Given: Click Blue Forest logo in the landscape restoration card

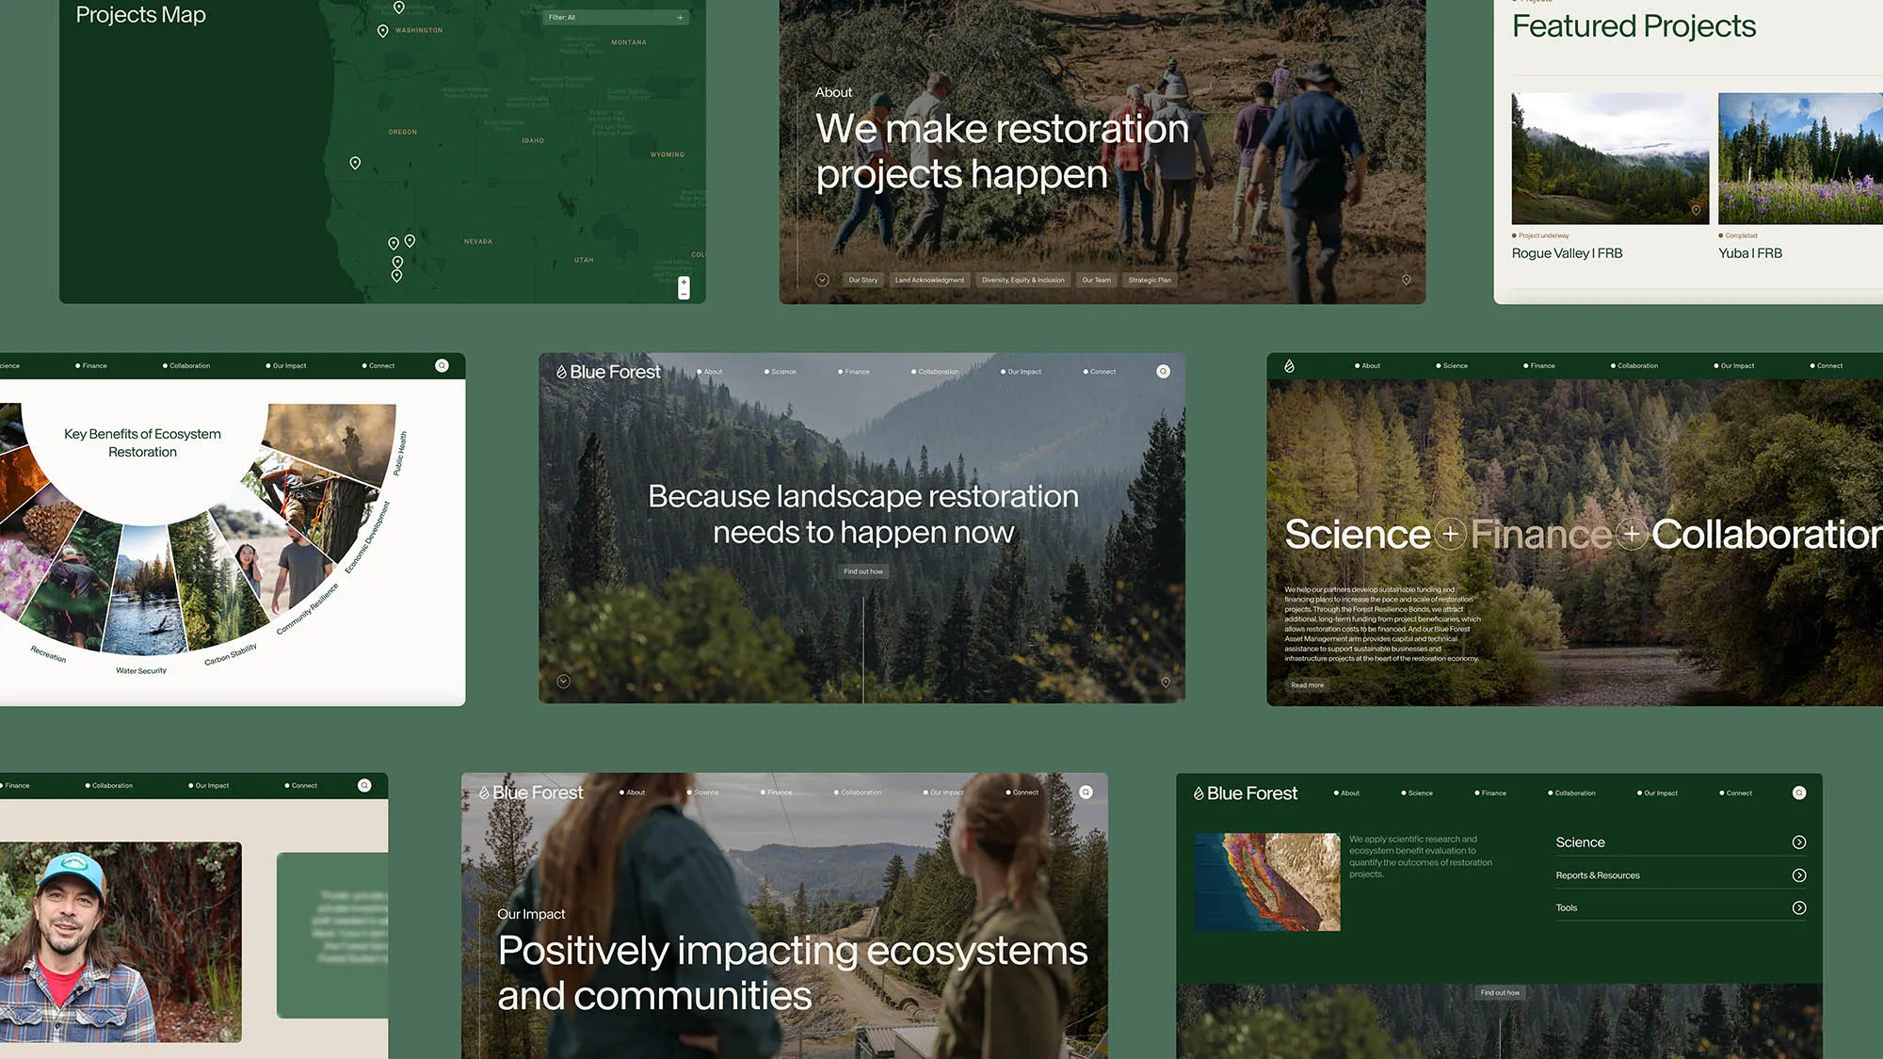Looking at the screenshot, I should point(608,372).
